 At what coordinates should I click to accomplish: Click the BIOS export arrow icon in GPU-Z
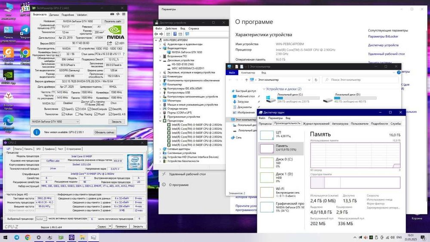[109, 43]
